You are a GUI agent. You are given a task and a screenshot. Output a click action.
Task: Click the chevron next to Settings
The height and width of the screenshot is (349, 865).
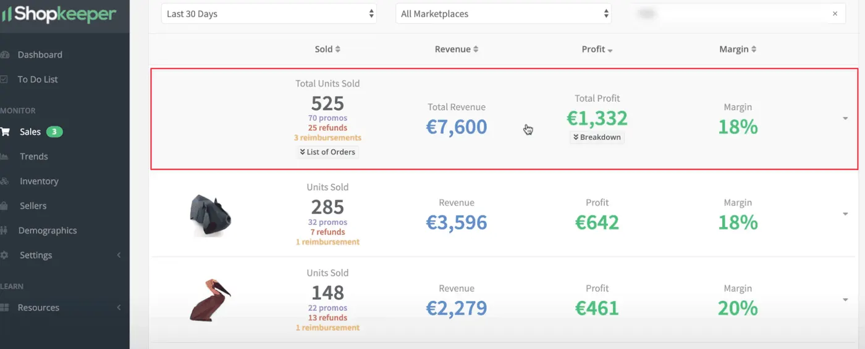(119, 255)
